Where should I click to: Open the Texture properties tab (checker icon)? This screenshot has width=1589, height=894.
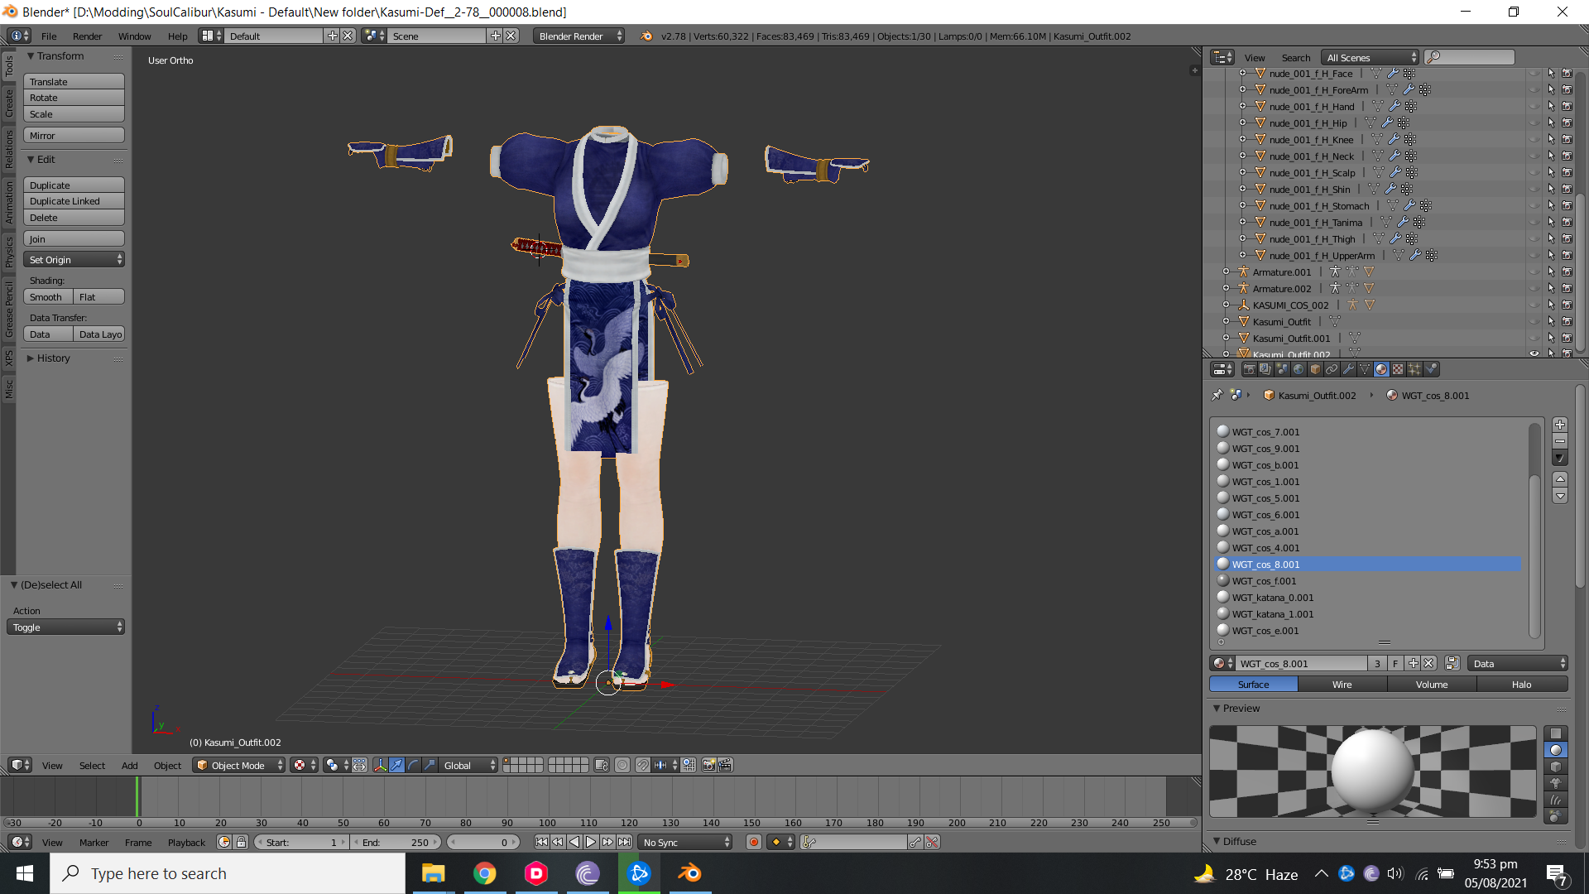tap(1398, 370)
